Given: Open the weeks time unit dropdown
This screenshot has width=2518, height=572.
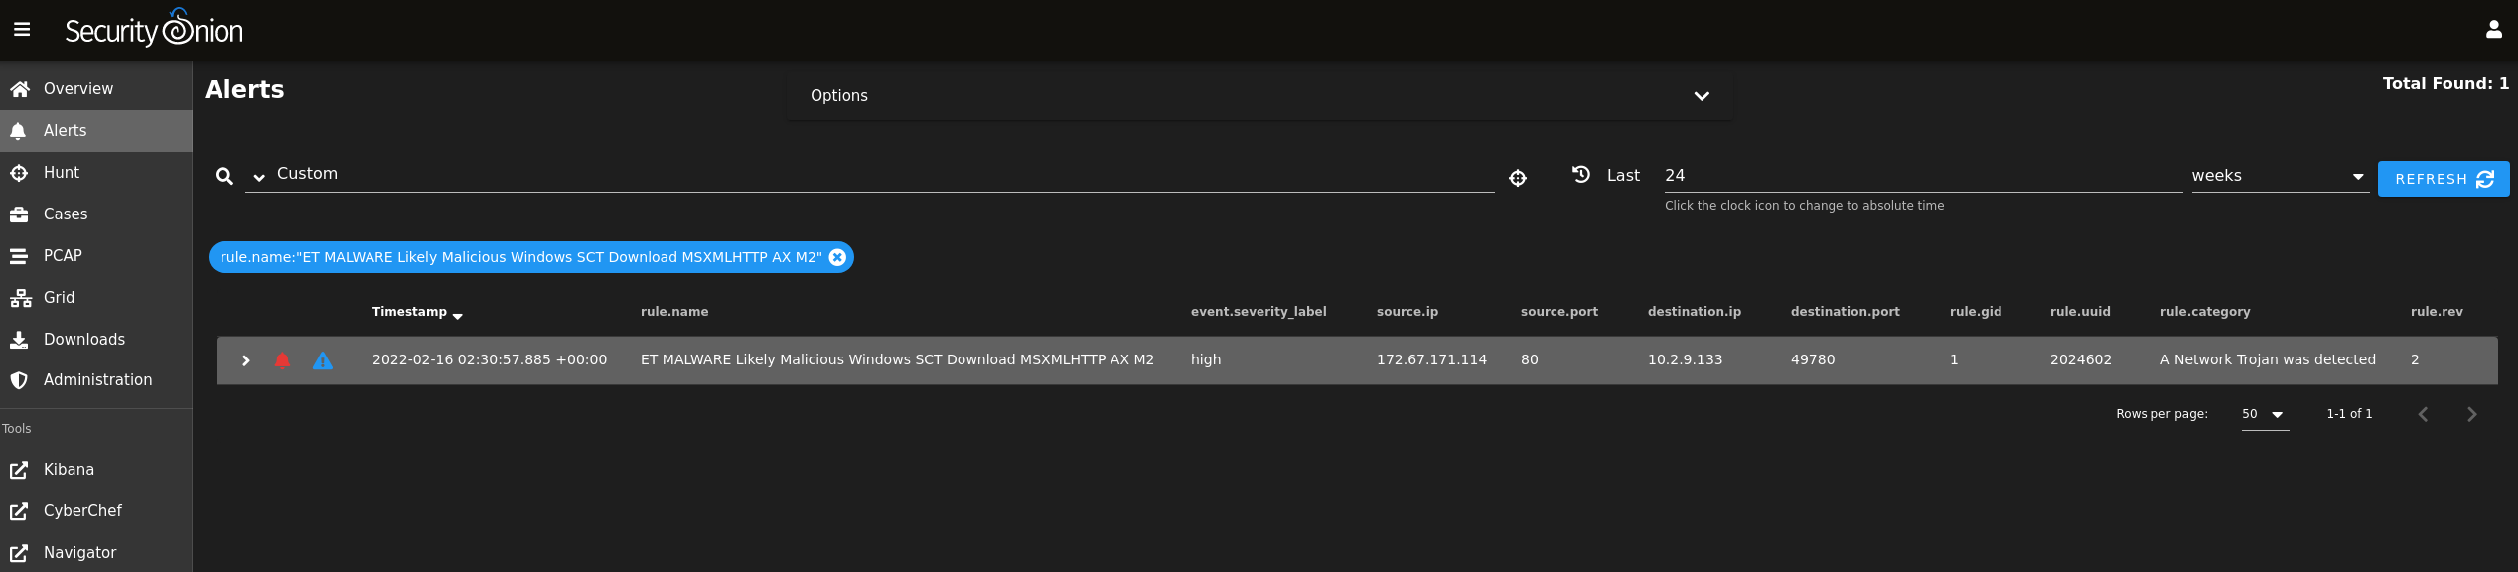Looking at the screenshot, I should click(2280, 176).
